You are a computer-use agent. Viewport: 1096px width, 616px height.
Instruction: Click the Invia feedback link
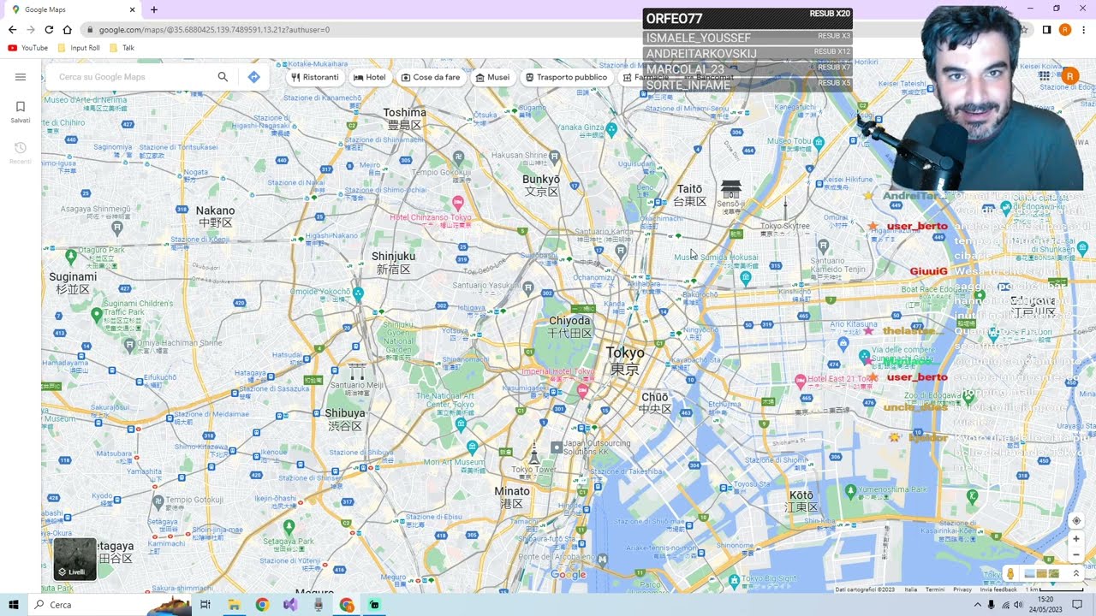pos(998,589)
